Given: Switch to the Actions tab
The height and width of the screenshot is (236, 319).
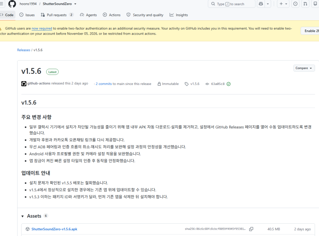Looking at the screenshot, I should 112,15.
